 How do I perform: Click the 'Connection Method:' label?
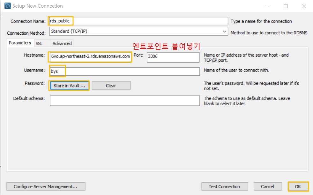pos(26,33)
